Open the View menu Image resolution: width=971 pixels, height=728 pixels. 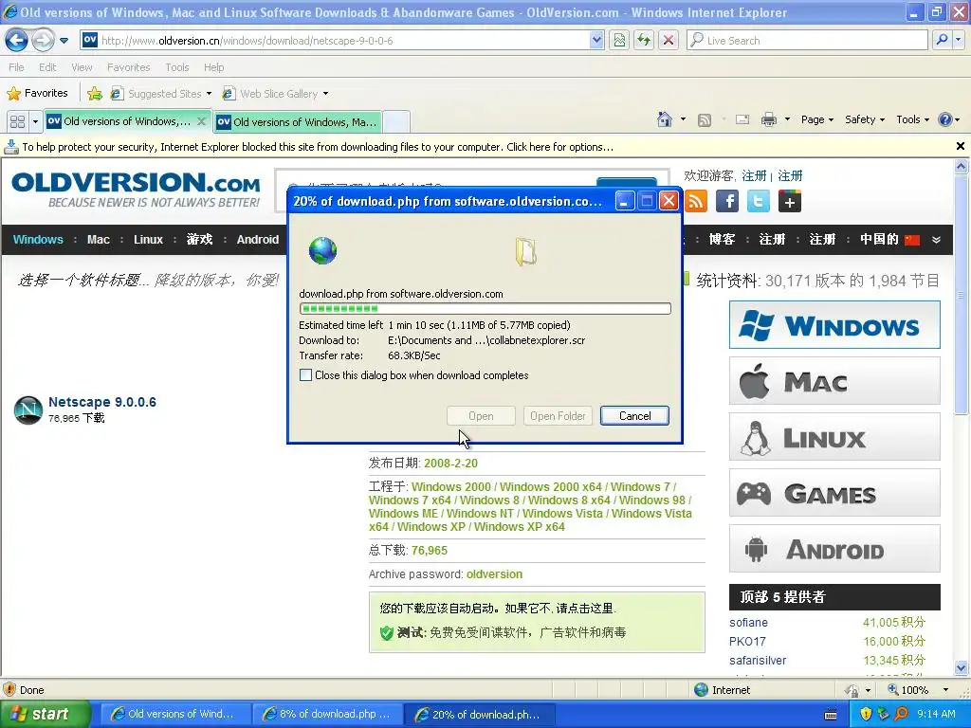(x=82, y=67)
